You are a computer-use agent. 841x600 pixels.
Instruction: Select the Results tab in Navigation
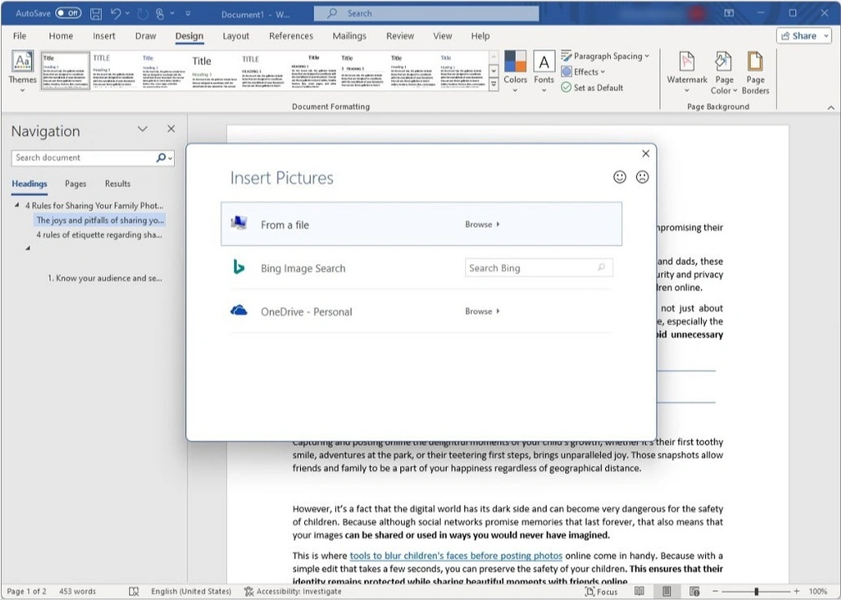coord(118,183)
